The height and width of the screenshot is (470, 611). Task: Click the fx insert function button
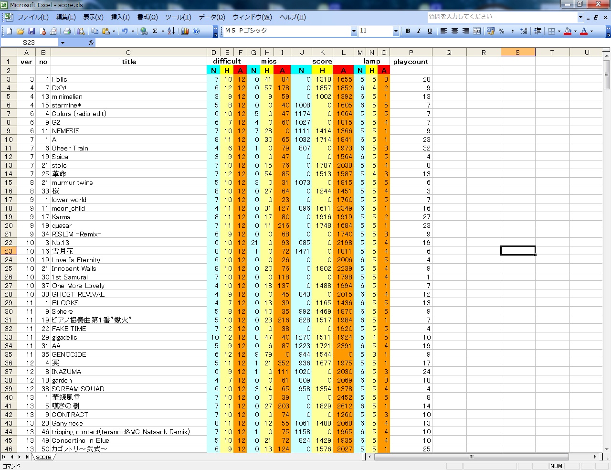tap(91, 43)
